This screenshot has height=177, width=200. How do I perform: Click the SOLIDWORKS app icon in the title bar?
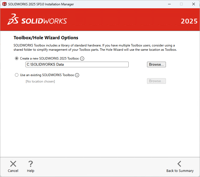coord(4,4)
